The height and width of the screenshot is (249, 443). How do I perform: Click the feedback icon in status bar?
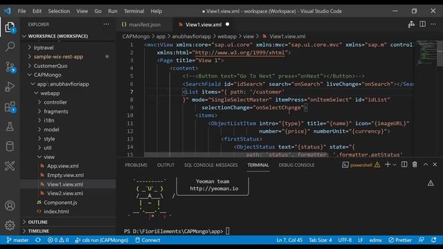coord(422,240)
